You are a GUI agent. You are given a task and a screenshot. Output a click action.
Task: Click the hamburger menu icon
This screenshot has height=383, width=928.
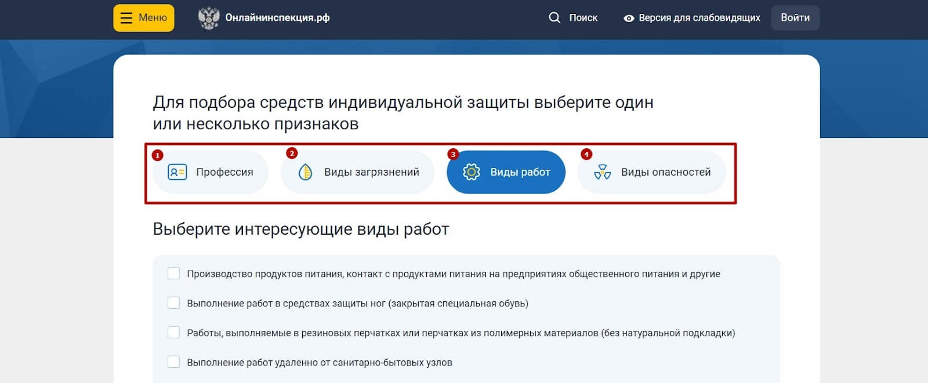(126, 18)
